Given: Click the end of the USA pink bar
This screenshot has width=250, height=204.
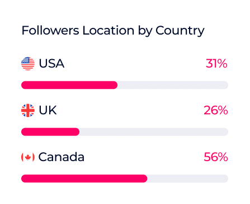Looking at the screenshot, I should click(x=116, y=85).
